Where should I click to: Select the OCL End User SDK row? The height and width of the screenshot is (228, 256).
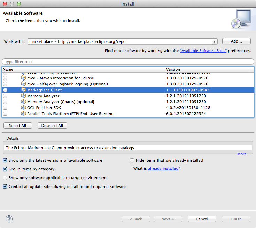coord(128,108)
